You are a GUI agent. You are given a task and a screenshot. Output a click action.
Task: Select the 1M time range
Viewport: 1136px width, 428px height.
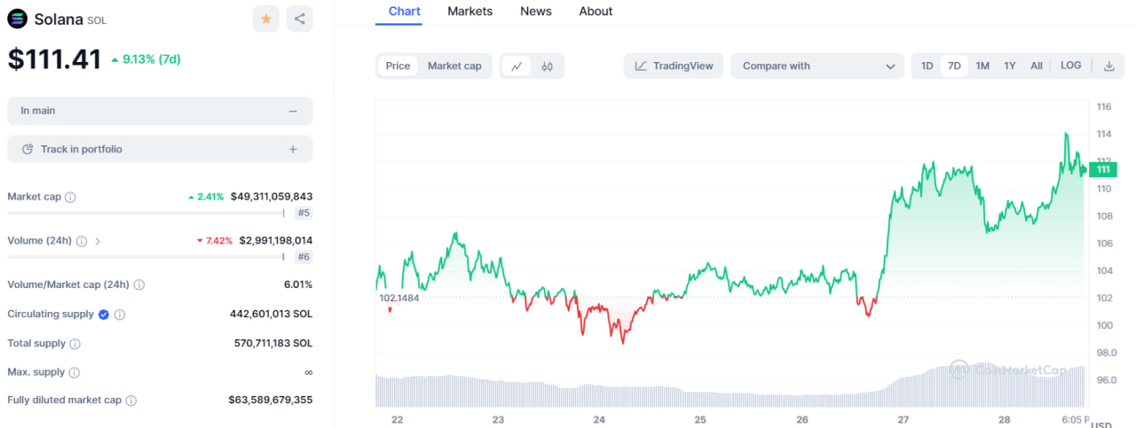click(x=982, y=66)
